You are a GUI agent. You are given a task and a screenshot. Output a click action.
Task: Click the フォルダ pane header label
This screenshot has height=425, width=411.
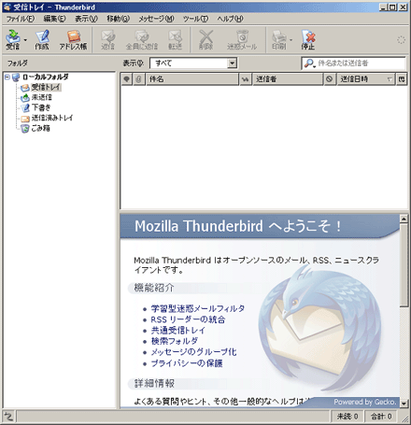tap(18, 64)
